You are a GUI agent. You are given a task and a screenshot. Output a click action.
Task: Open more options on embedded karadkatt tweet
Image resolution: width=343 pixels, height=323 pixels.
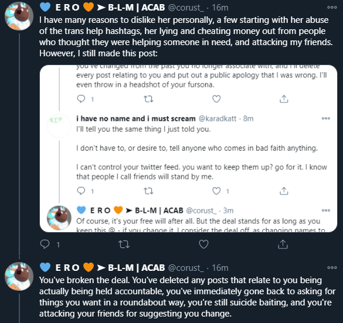pos(326,118)
